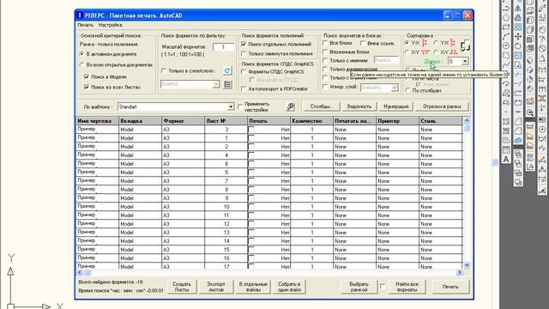This screenshot has width=549, height=309.
Task: Enable the "Только замкнутая полилиния" checkbox
Action: click(244, 53)
